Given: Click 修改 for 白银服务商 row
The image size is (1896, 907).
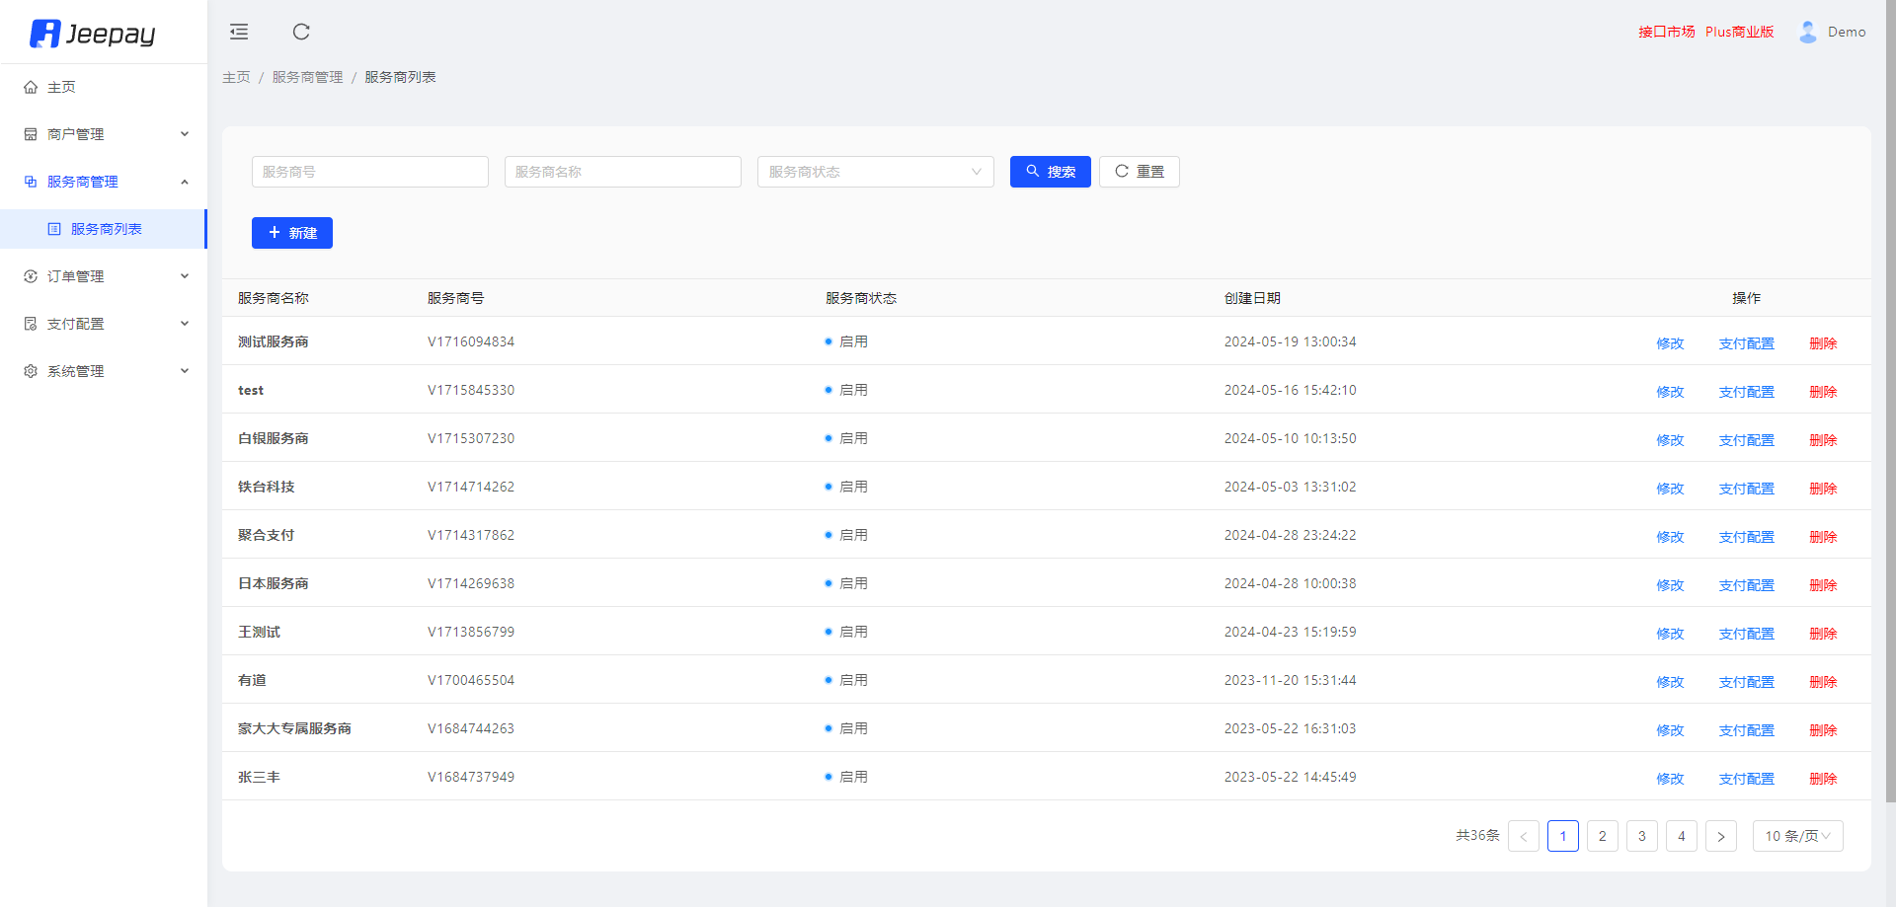Looking at the screenshot, I should pos(1670,440).
